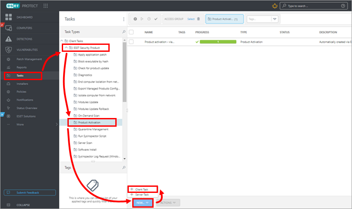The width and height of the screenshot is (352, 209).
Task: Click the Submit Feedback button
Action: (30, 192)
